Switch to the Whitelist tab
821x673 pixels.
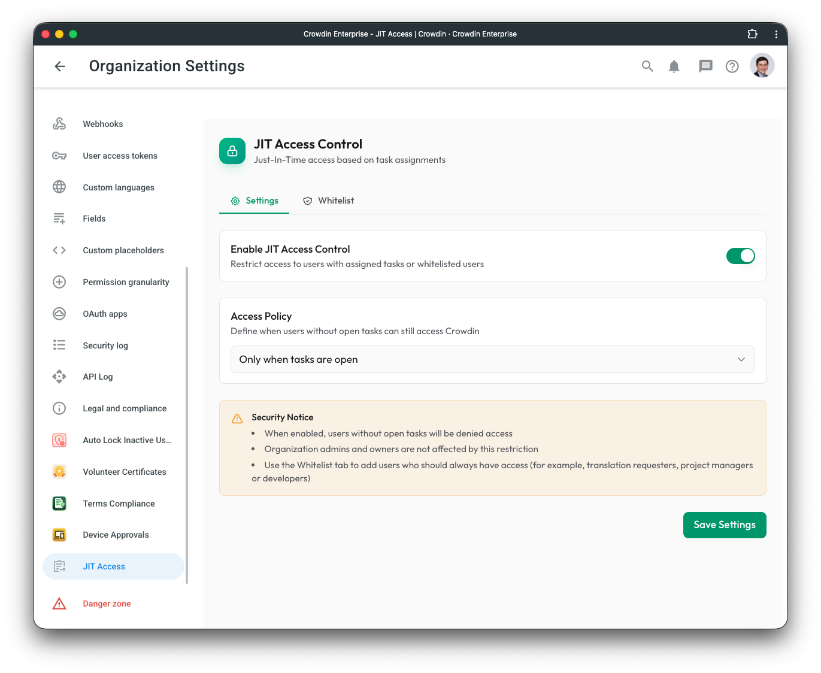(x=328, y=201)
